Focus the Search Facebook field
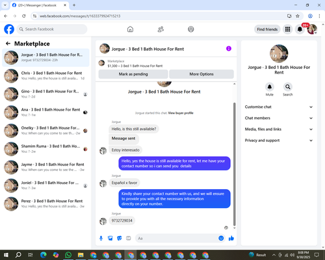 (52, 29)
